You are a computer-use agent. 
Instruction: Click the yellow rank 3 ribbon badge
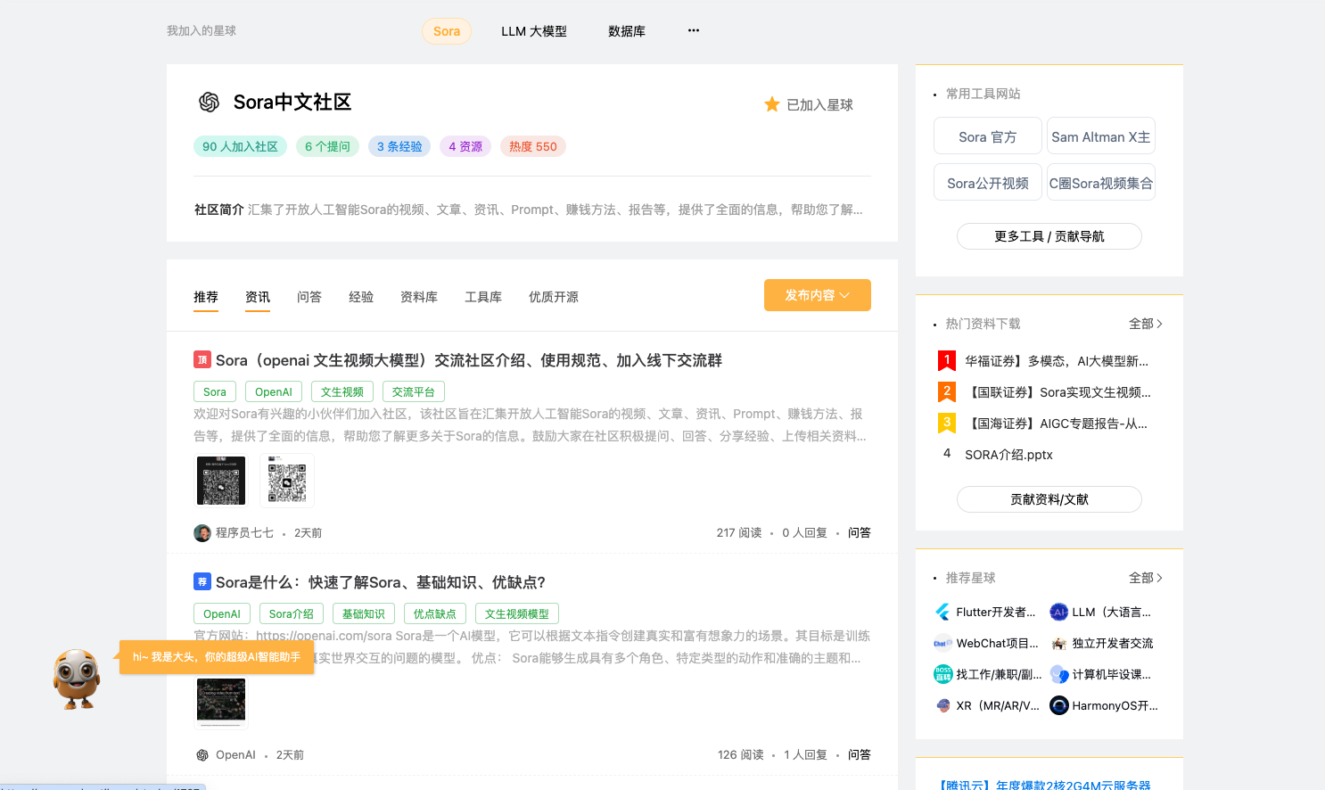tap(947, 424)
